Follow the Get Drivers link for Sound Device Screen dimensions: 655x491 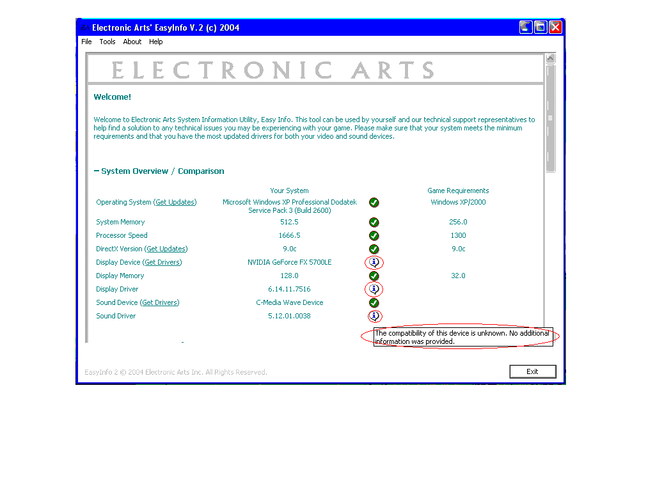(x=160, y=303)
